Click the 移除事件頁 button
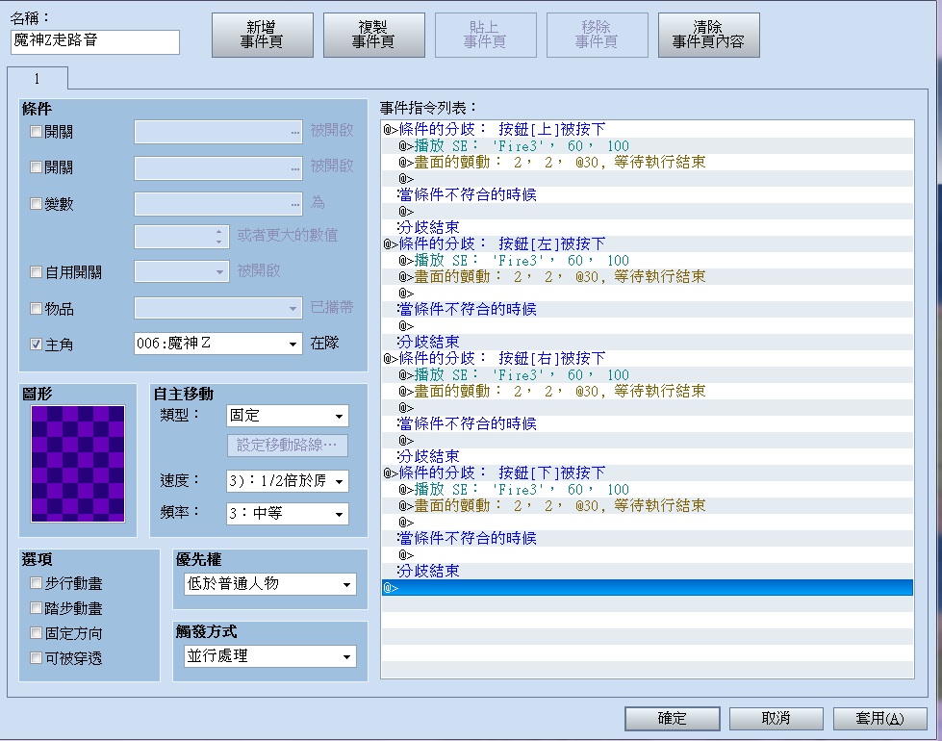The image size is (942, 741). pos(598,35)
